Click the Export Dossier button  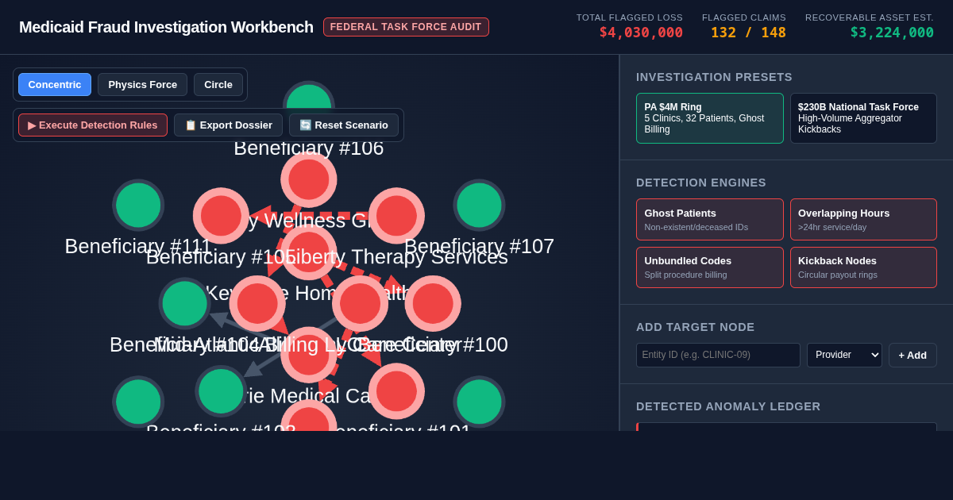click(229, 125)
